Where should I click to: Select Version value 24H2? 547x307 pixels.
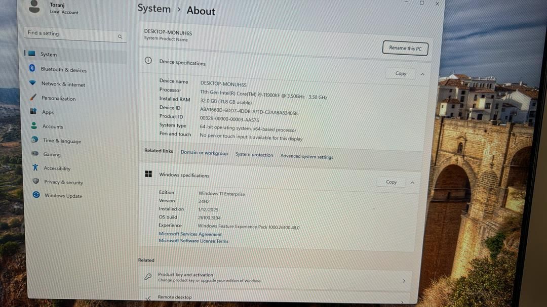point(204,201)
